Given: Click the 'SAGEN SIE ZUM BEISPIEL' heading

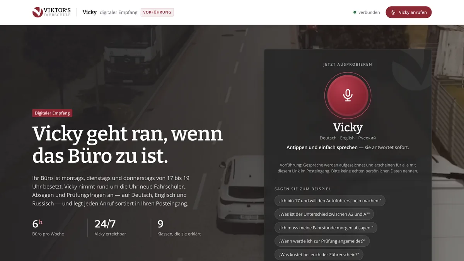Looking at the screenshot, I should [x=303, y=189].
